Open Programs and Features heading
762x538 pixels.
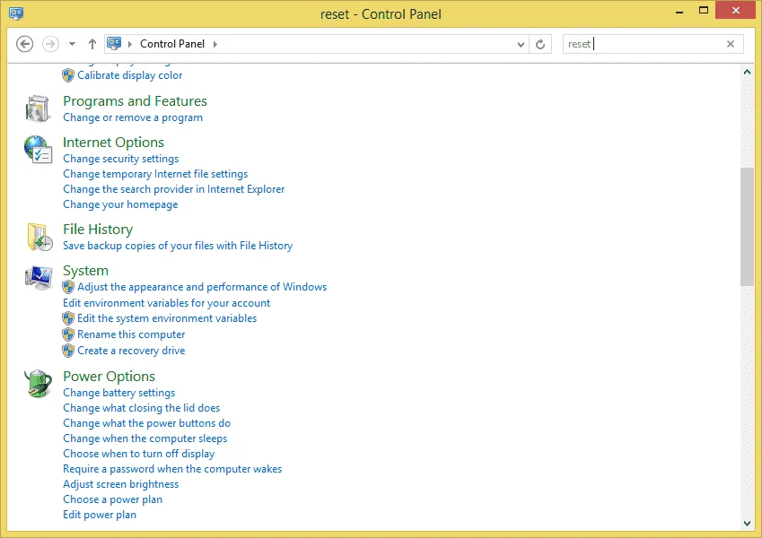pyautogui.click(x=136, y=101)
